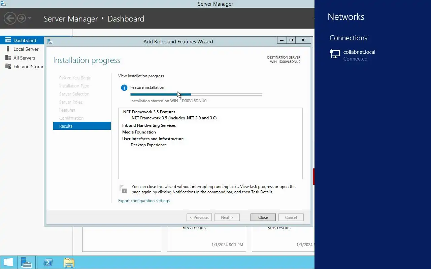The height and width of the screenshot is (269, 431).
Task: Click the feature installation progress bar
Action: (196, 94)
